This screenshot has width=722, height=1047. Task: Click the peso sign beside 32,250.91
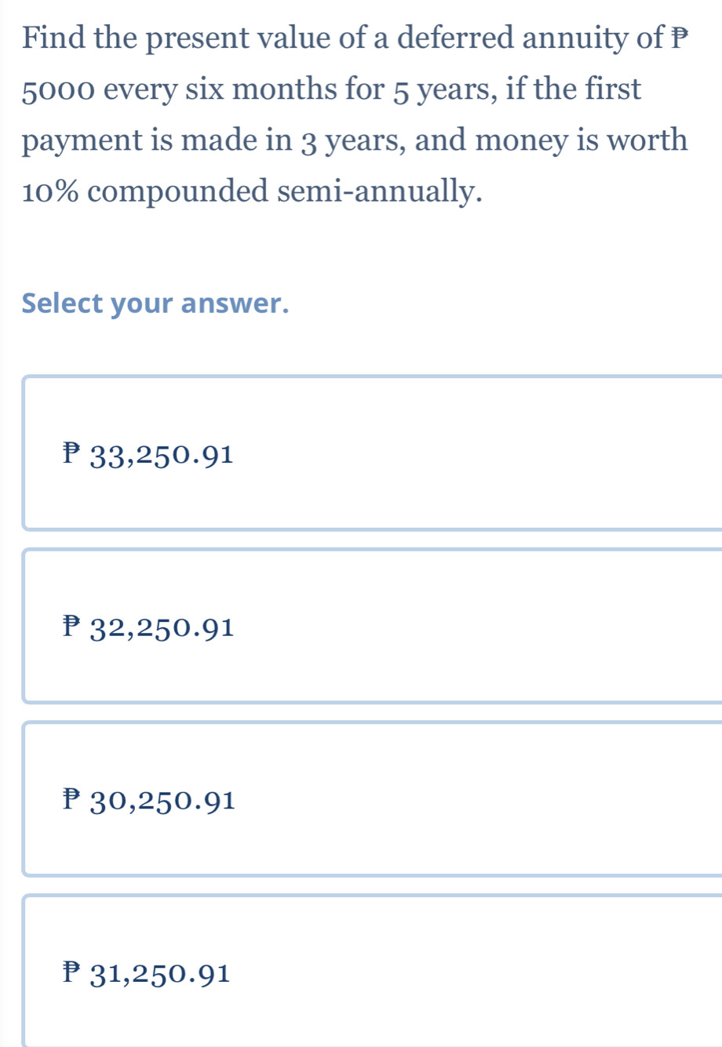pos(72,626)
